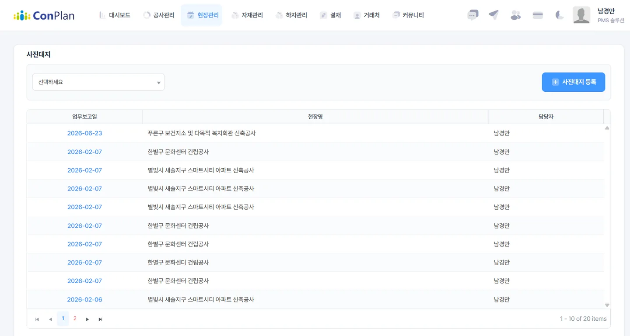Click the paper plane send icon
The height and width of the screenshot is (336, 630).
click(x=494, y=15)
